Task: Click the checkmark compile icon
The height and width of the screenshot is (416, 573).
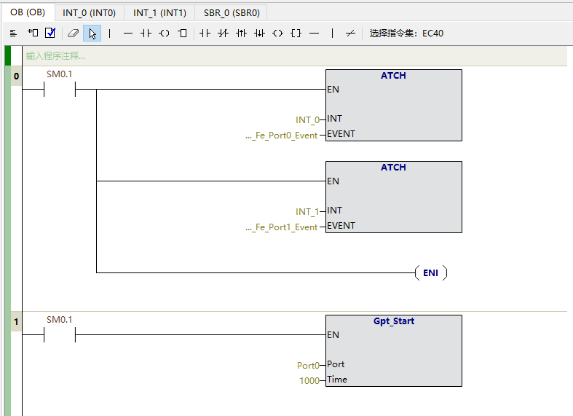Action: pos(50,33)
